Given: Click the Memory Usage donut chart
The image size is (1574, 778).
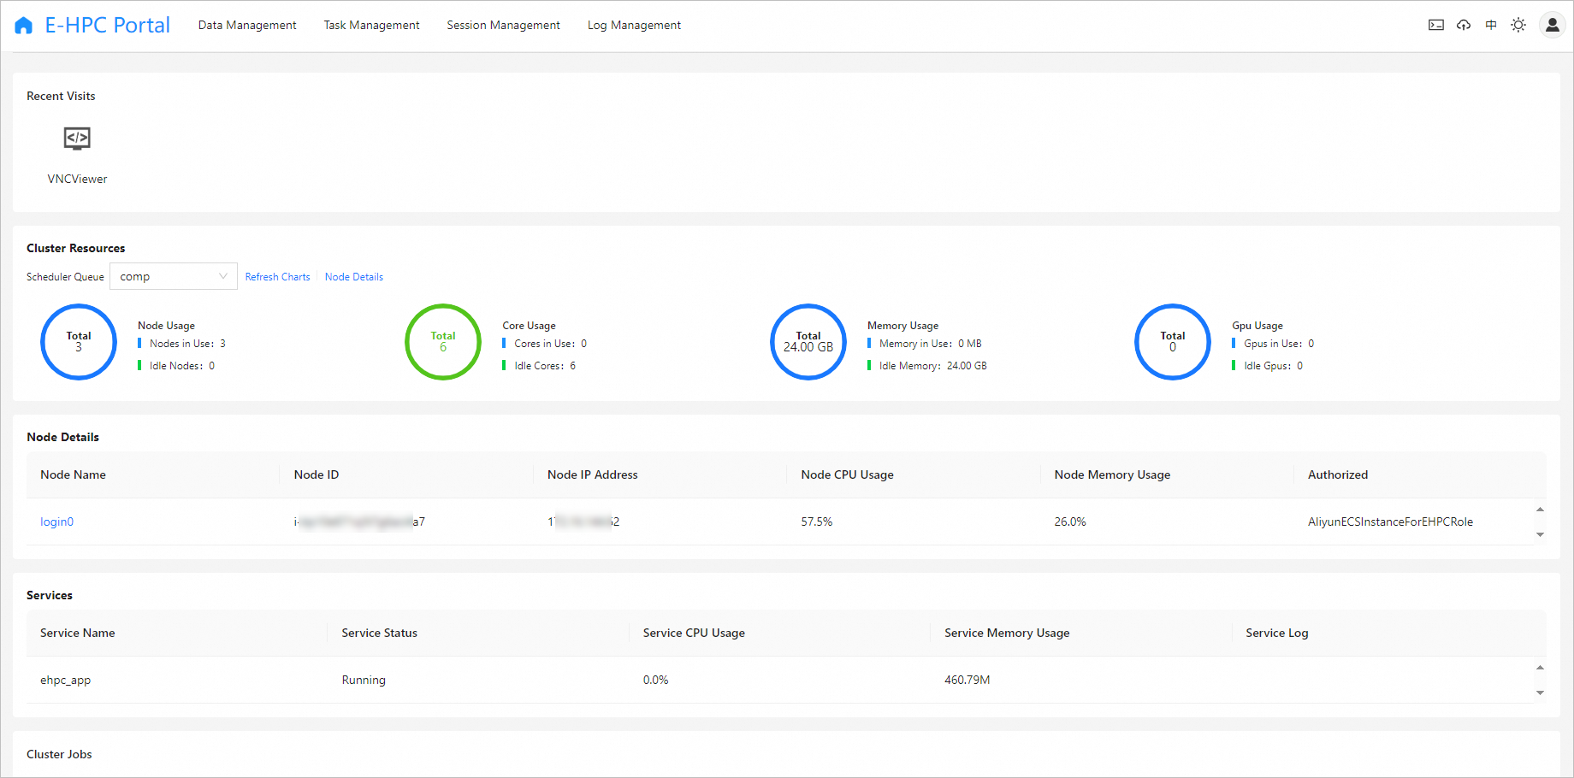Looking at the screenshot, I should (808, 342).
